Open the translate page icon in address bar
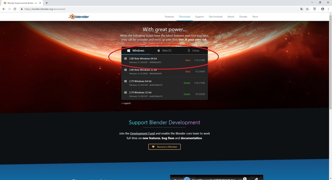The image size is (332, 180). click(x=302, y=9)
